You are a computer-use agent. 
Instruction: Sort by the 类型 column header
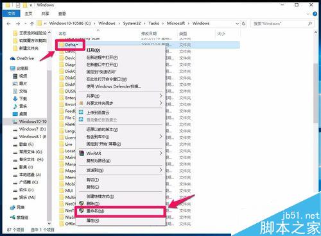(x=183, y=34)
